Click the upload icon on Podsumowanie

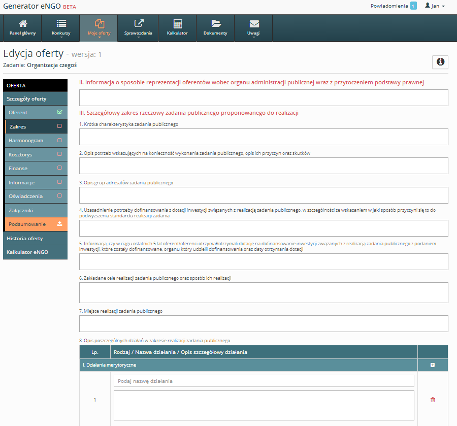pyautogui.click(x=60, y=224)
